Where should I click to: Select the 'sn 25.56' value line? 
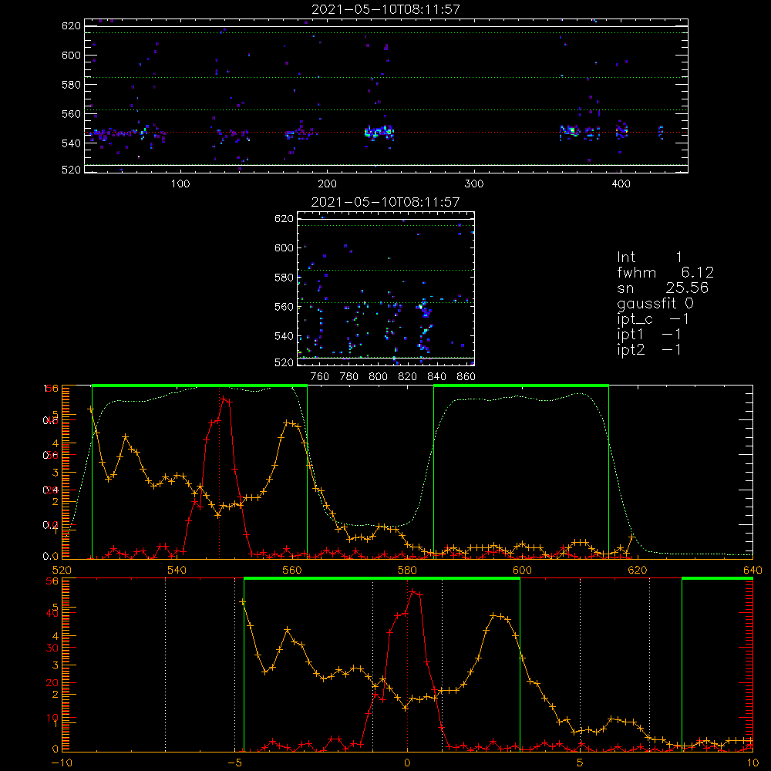(663, 288)
